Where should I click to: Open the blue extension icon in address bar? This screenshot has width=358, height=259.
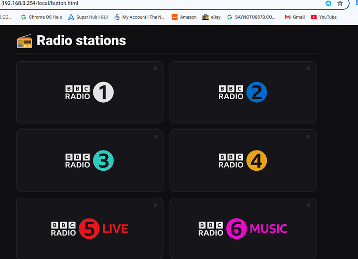click(328, 4)
